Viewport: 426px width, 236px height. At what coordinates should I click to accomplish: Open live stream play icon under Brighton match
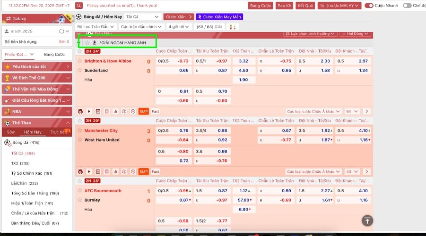tap(89, 111)
